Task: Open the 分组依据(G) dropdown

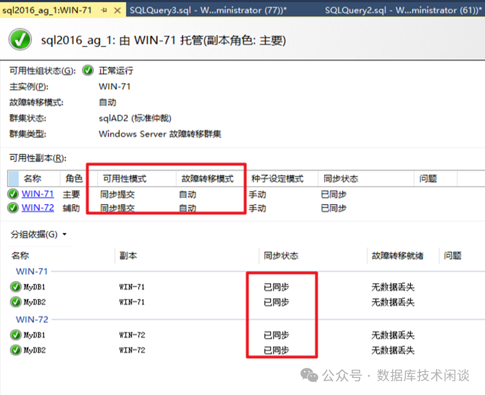Action: (x=39, y=234)
